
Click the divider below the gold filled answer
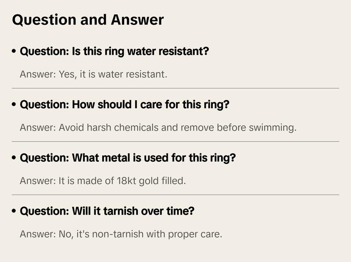pyautogui.click(x=175, y=195)
